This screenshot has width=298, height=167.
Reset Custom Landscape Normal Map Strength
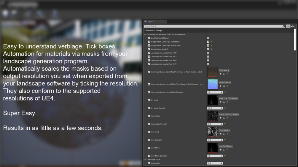tap(225, 92)
